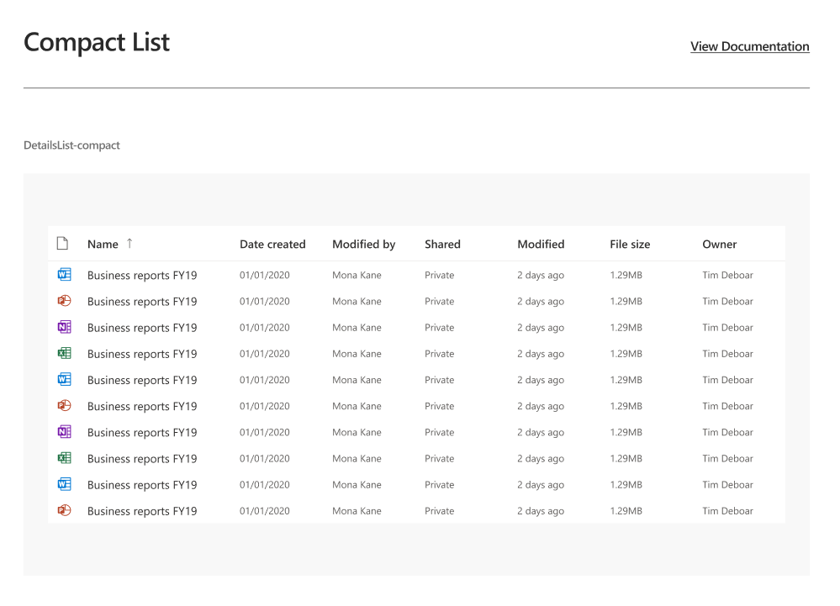This screenshot has height=606, width=840.
Task: Open the Owner column header menu
Action: (x=719, y=244)
